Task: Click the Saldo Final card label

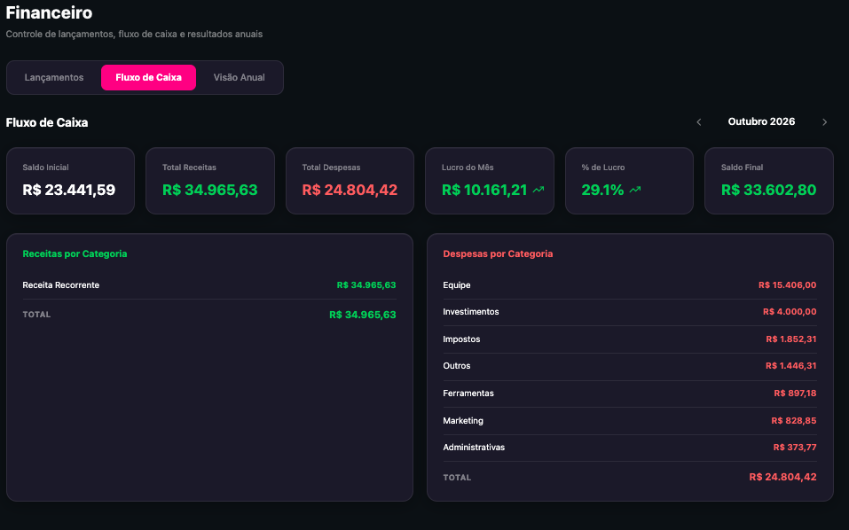Action: click(742, 168)
